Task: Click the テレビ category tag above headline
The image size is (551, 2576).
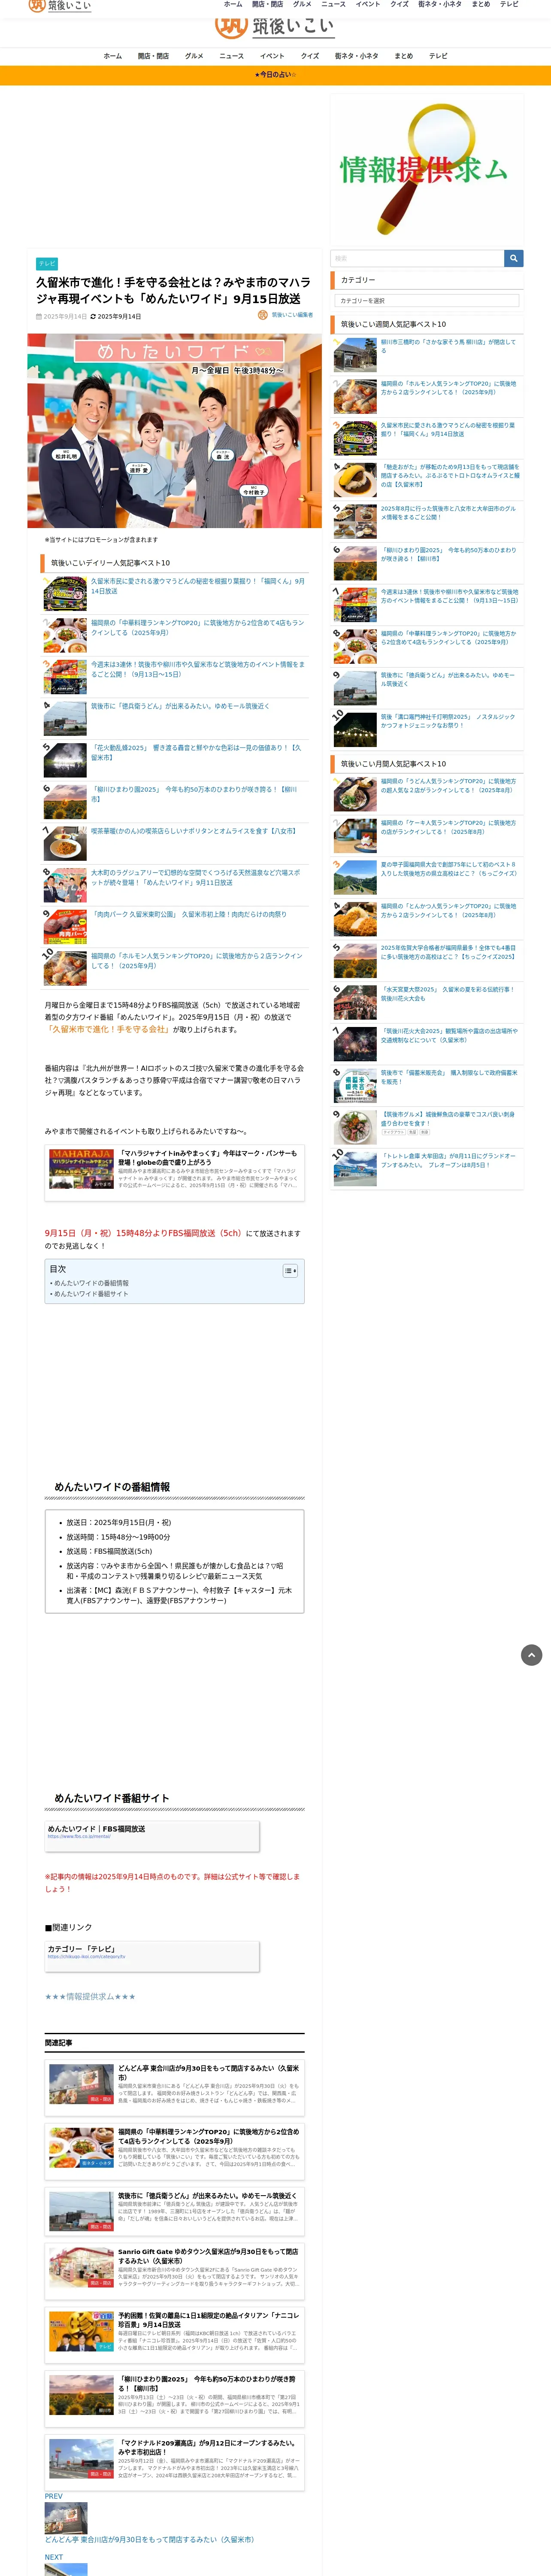Action: pyautogui.click(x=47, y=264)
